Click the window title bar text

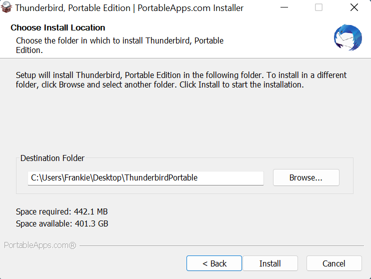coord(129,8)
